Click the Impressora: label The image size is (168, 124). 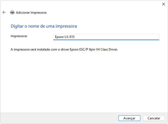coord(19,36)
